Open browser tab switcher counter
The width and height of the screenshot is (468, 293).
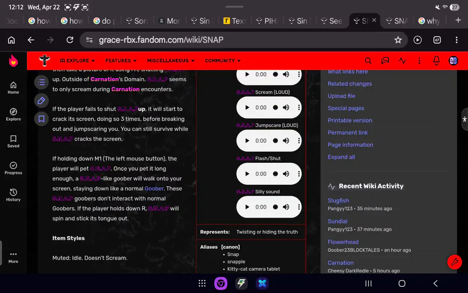[x=437, y=40]
